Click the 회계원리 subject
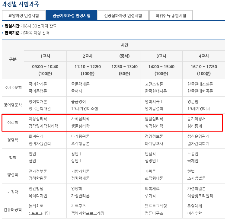 [36, 136]
